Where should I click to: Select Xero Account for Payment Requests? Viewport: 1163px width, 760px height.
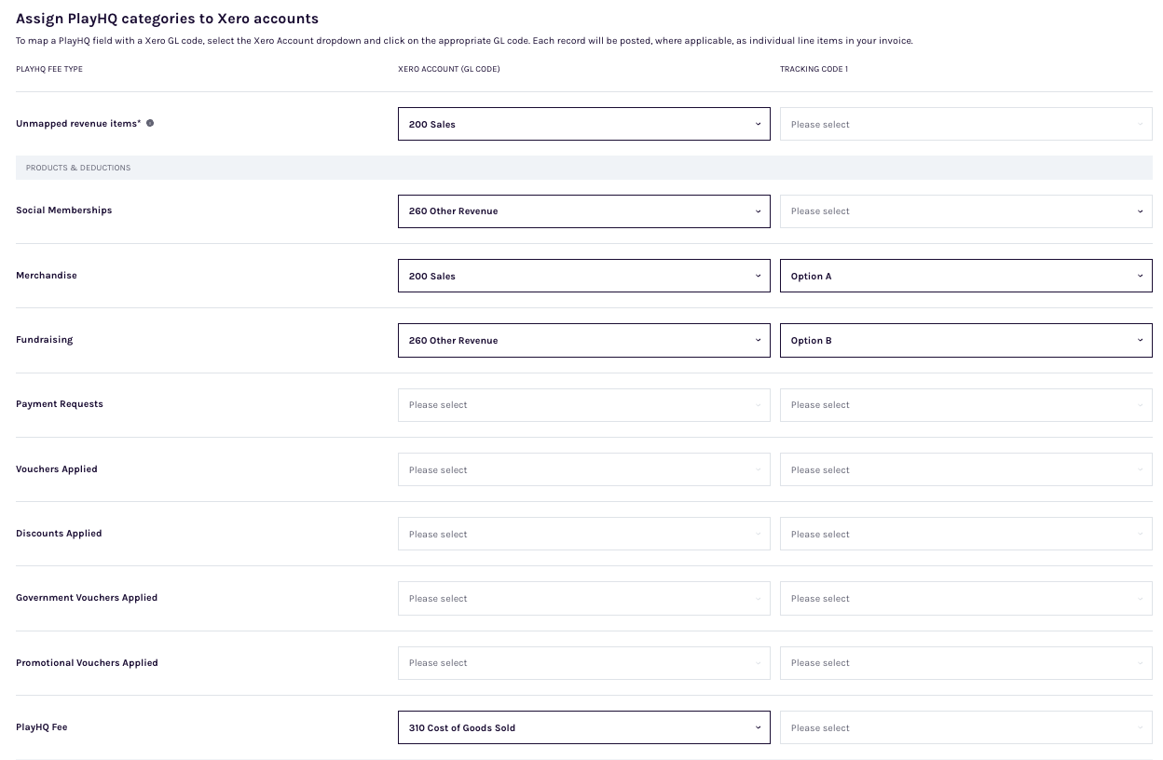[x=583, y=405]
